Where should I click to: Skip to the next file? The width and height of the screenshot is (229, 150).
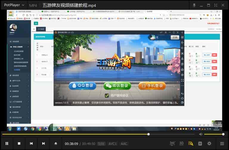click(44, 143)
